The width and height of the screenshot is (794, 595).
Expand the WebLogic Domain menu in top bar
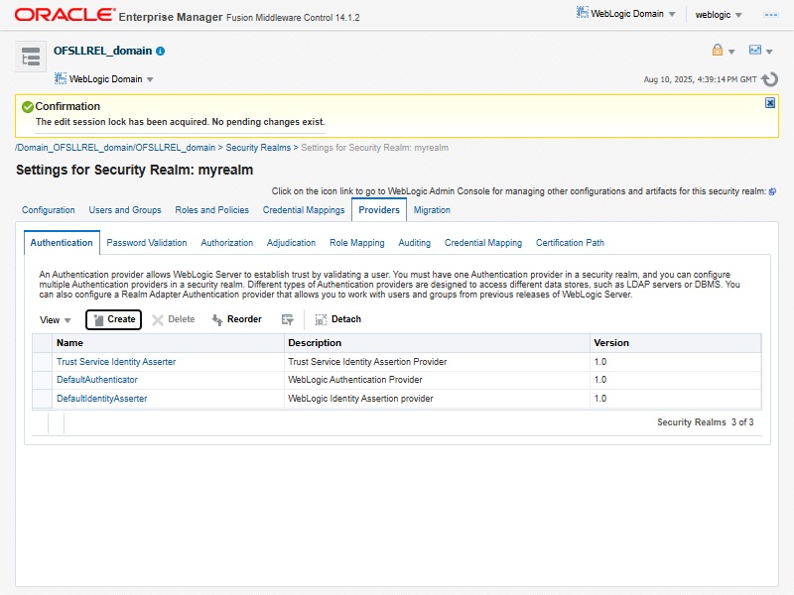627,14
